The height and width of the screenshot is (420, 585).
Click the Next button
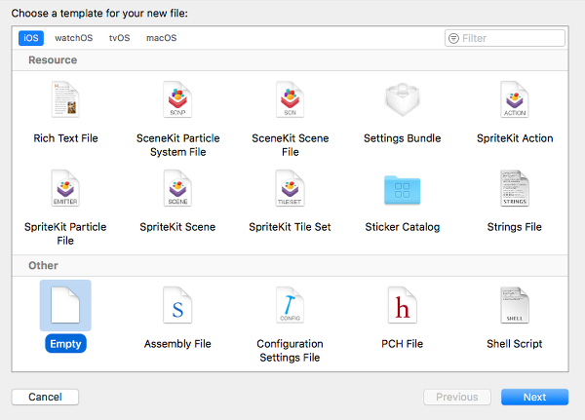click(x=534, y=397)
